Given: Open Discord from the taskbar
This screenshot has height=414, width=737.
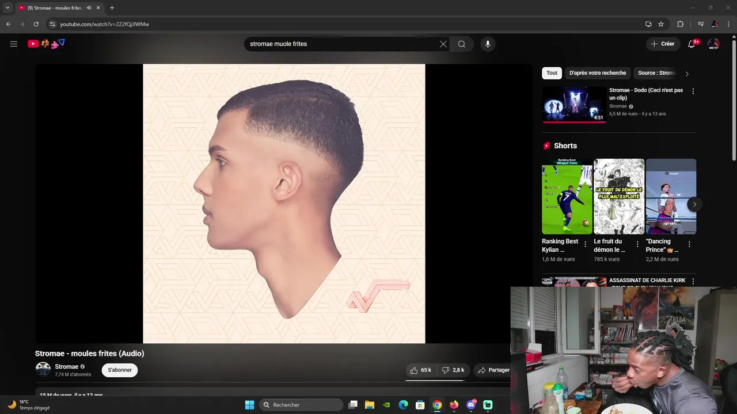Looking at the screenshot, I should 471,405.
